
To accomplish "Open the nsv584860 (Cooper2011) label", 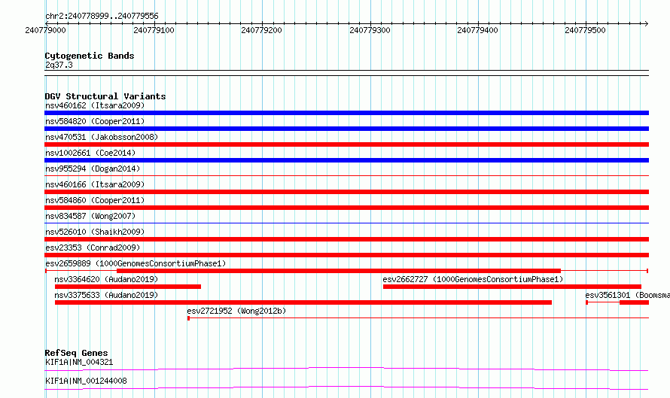I will 95,200.
